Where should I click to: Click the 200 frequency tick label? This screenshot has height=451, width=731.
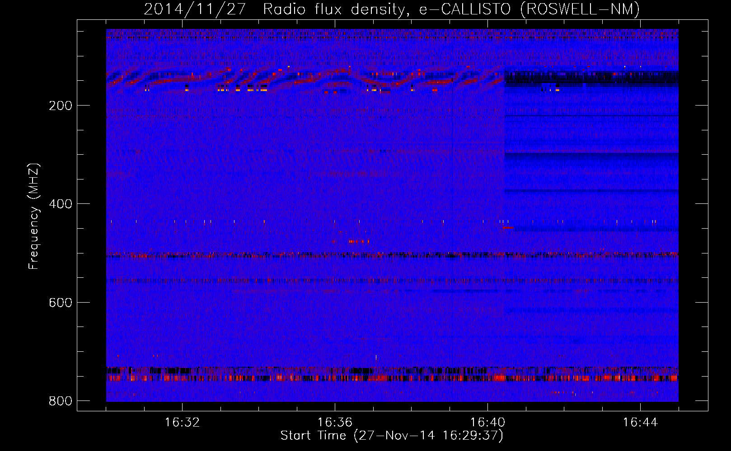pyautogui.click(x=61, y=106)
